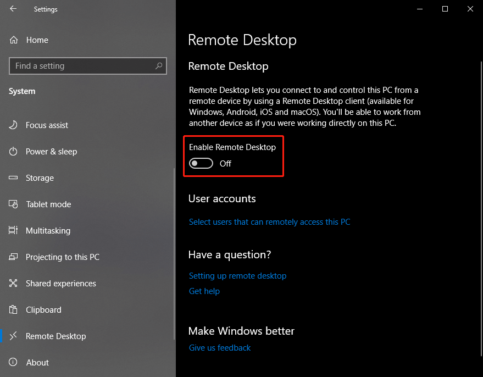This screenshot has height=377, width=483.
Task: Click Give us feedback link
Action: point(219,348)
